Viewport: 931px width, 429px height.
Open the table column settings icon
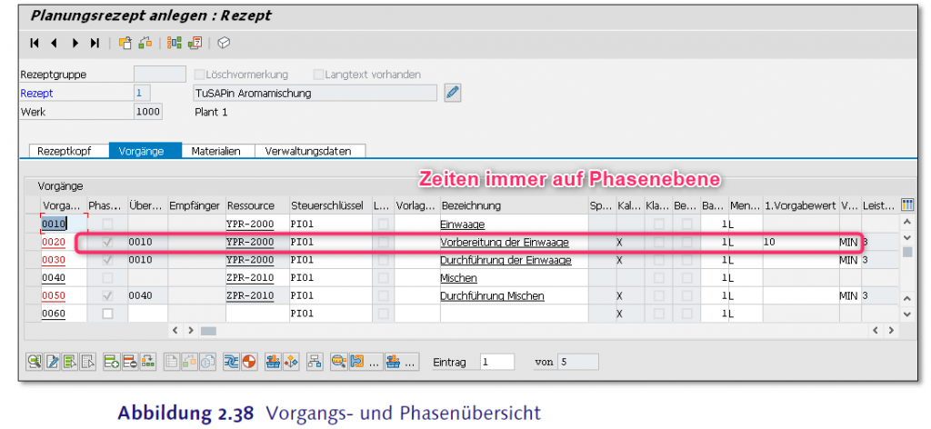906,205
